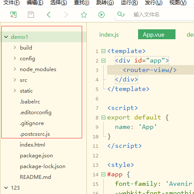Expand the build folder arrow
This screenshot has width=194, height=194.
coord(15,47)
